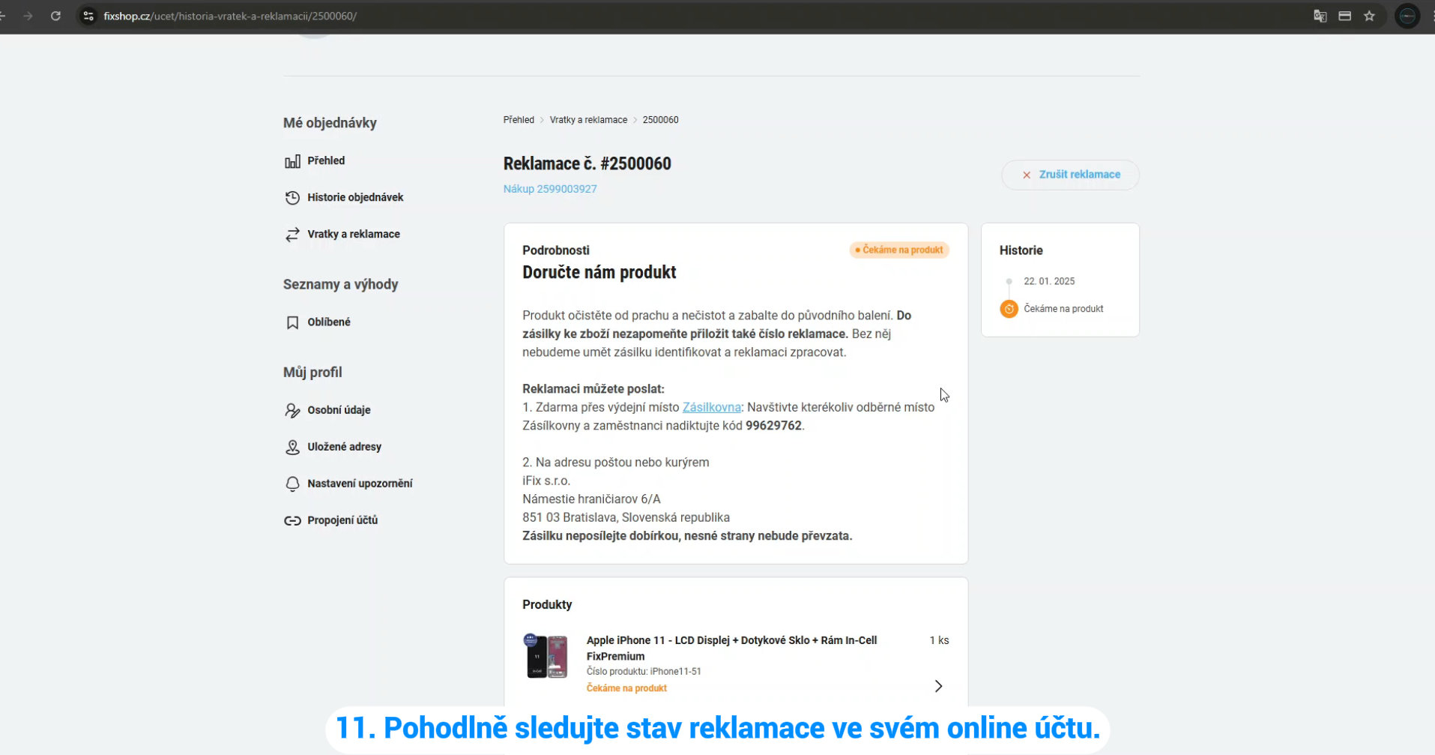Click the Vratky a reklamace arrows icon
The image size is (1435, 755).
tap(292, 235)
